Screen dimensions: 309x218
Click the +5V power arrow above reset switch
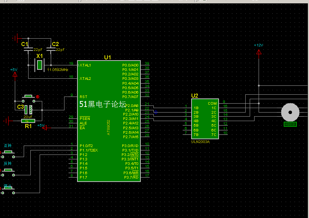(x=15, y=74)
